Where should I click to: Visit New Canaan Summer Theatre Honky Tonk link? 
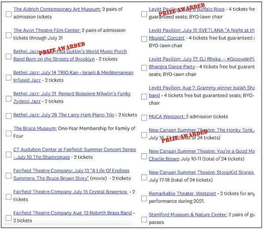click(x=202, y=130)
